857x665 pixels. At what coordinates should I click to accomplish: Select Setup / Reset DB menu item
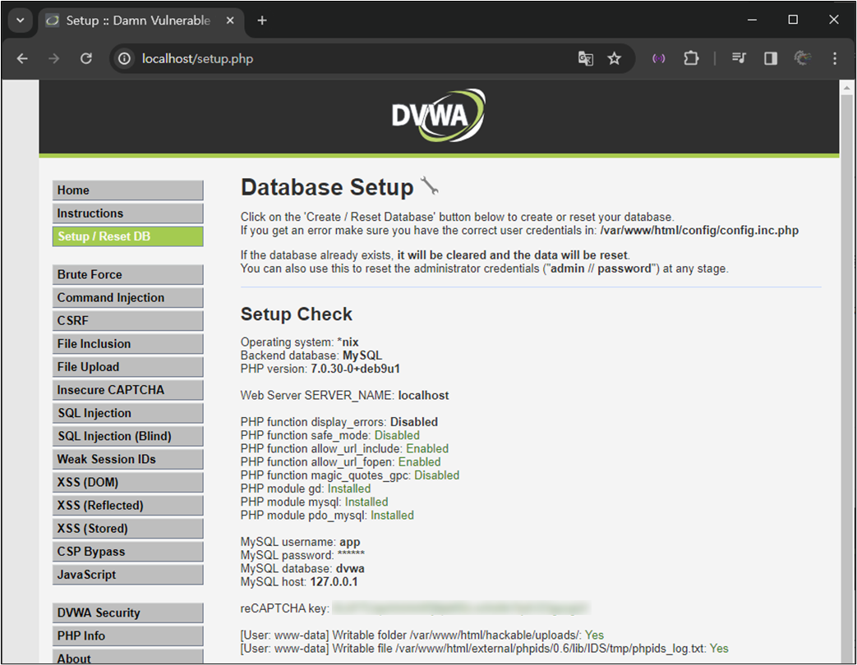(128, 236)
